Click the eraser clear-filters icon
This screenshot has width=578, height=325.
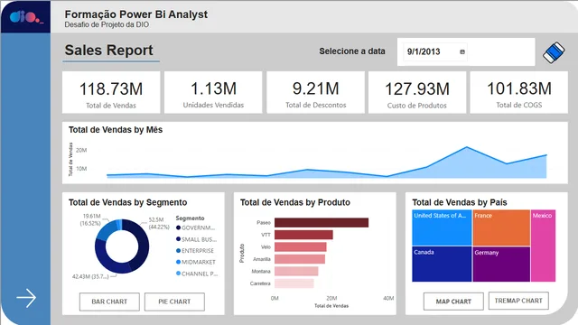(554, 52)
